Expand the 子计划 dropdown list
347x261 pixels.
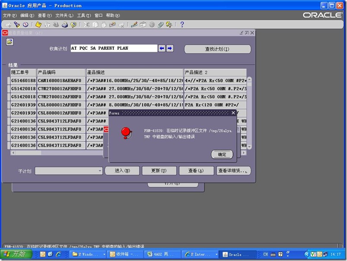100,171
